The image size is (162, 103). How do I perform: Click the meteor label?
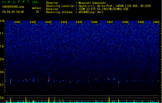(37, 8)
